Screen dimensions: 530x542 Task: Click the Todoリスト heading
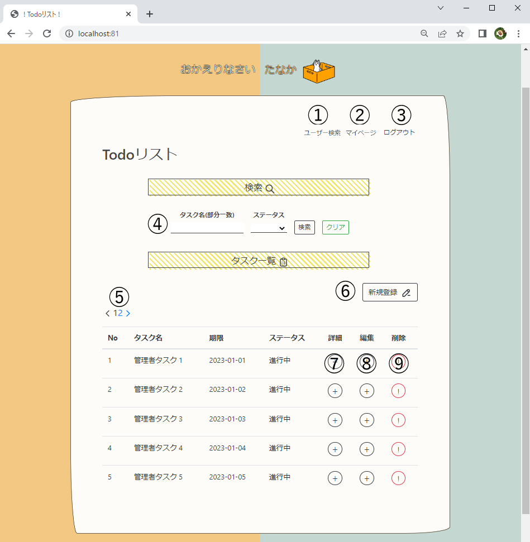140,155
